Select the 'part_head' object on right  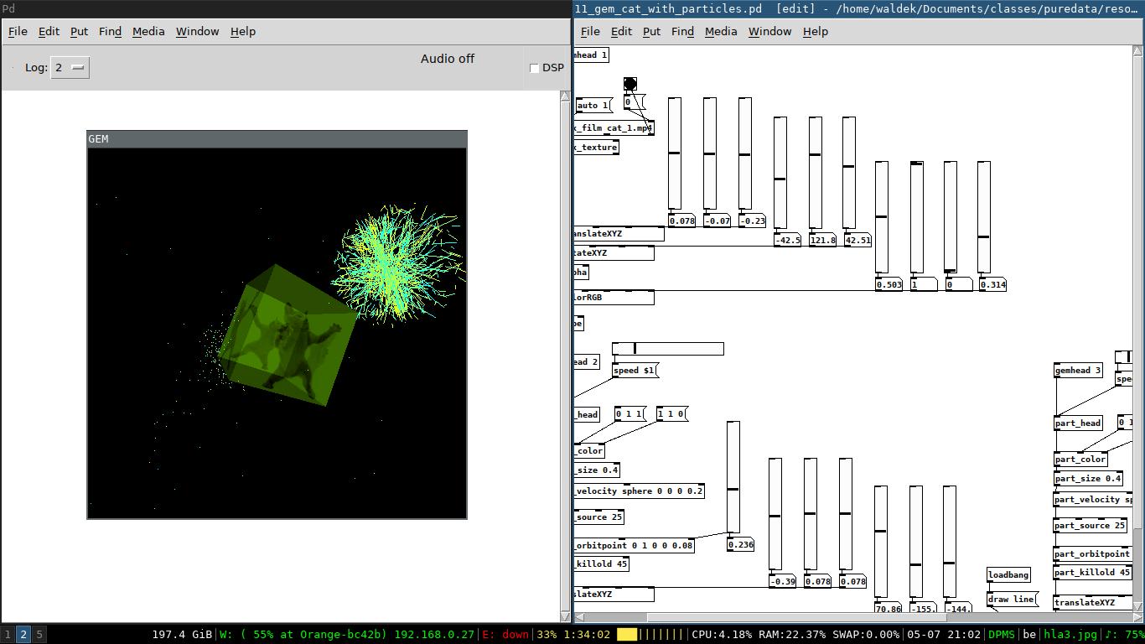1078,423
